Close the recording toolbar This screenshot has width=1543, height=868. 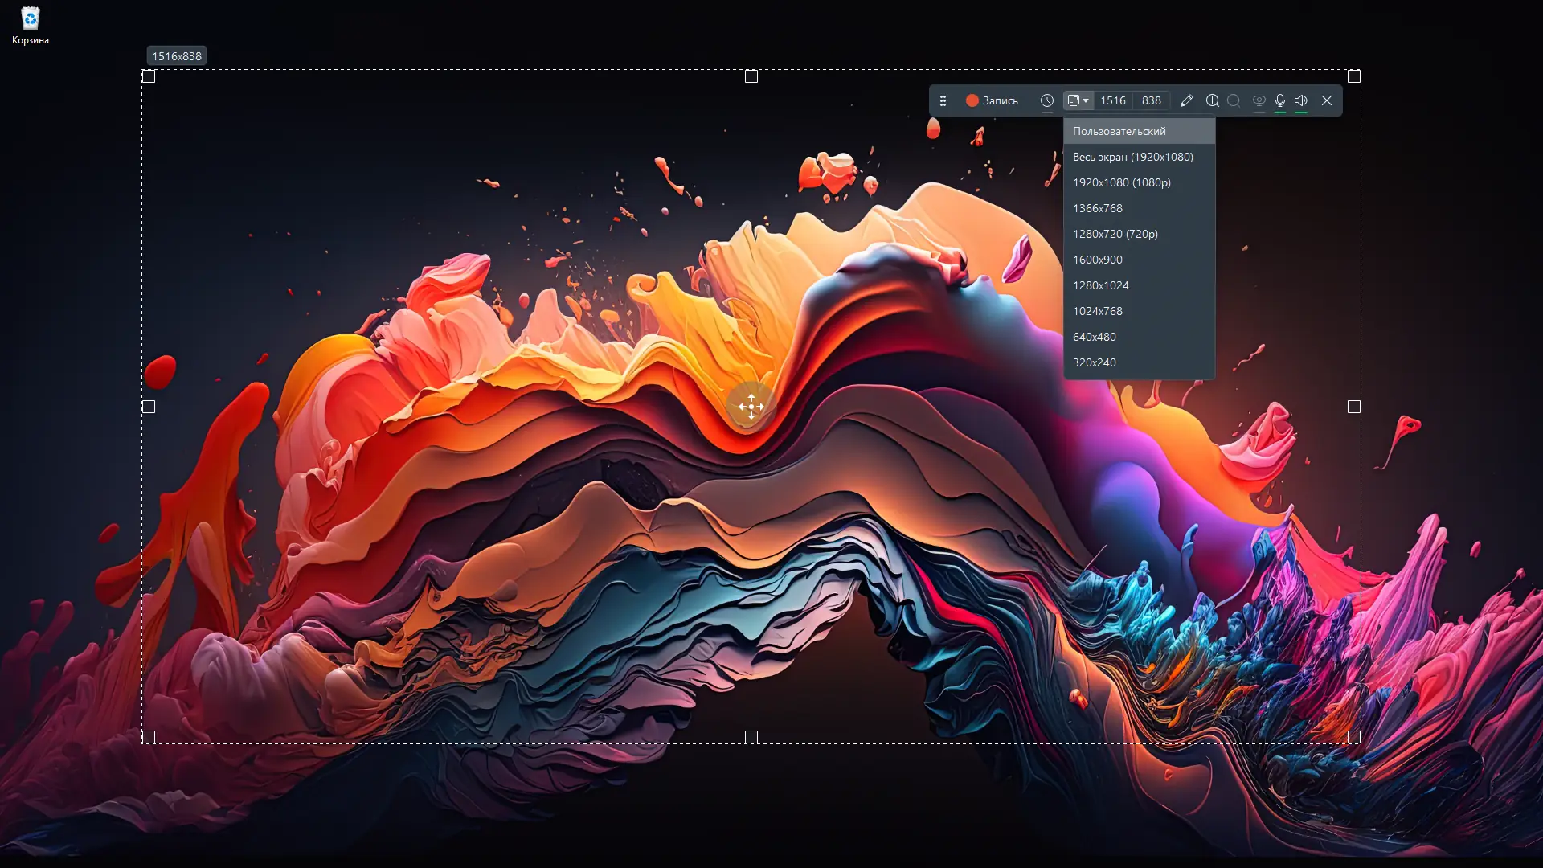[x=1327, y=100]
